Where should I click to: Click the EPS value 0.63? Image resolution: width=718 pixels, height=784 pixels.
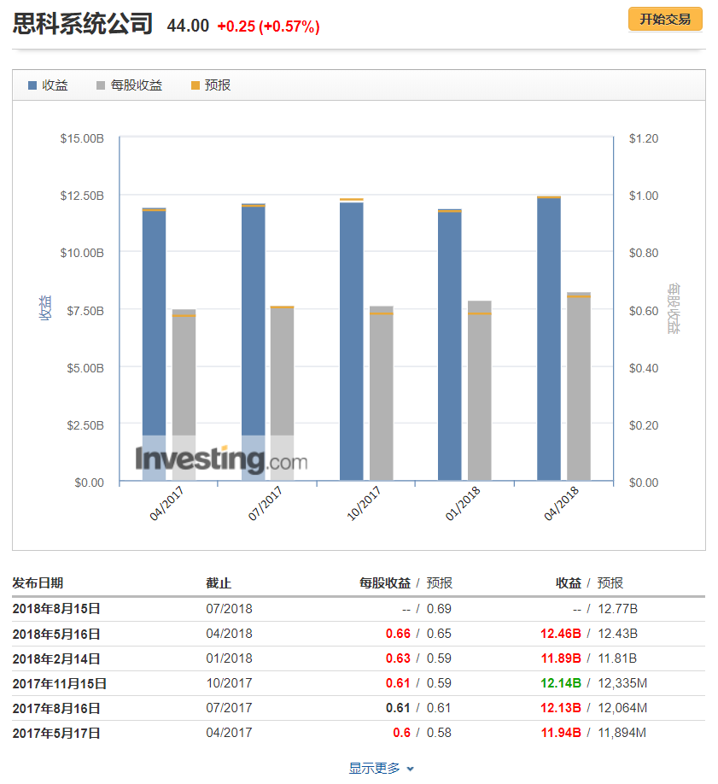398,658
